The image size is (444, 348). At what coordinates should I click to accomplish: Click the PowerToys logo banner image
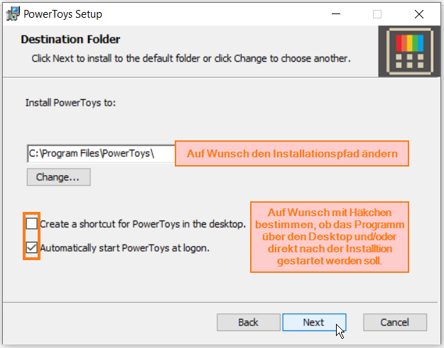point(409,52)
